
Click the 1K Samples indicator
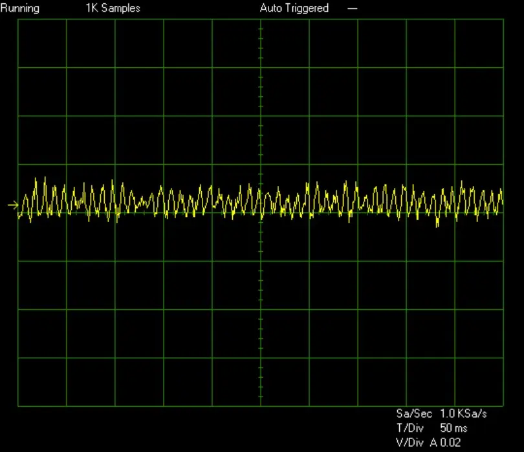[113, 8]
